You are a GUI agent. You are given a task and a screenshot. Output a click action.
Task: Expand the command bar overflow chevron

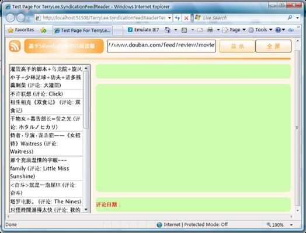point(298,27)
